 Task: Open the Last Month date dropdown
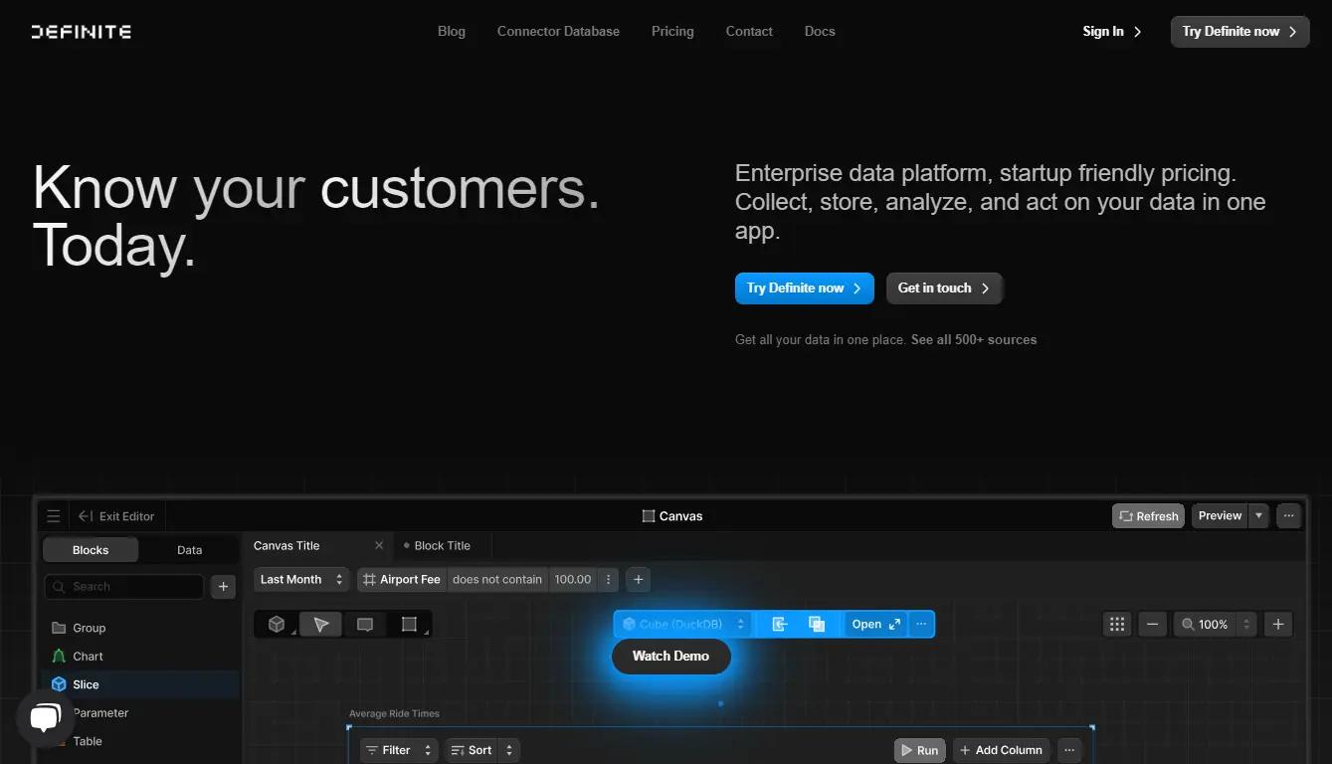(300, 579)
